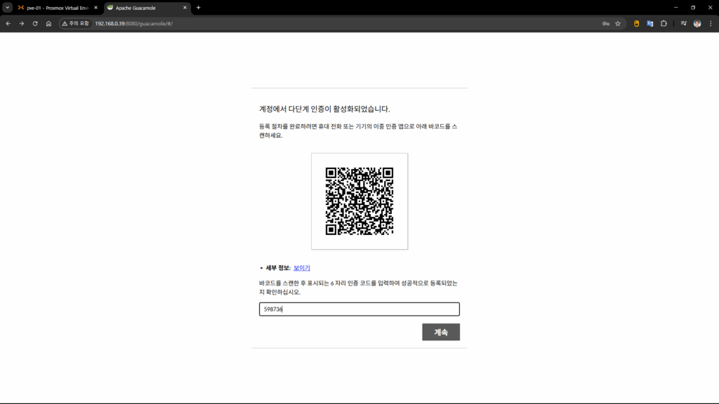
Task: Open the Extensions puzzle icon
Action: click(664, 23)
